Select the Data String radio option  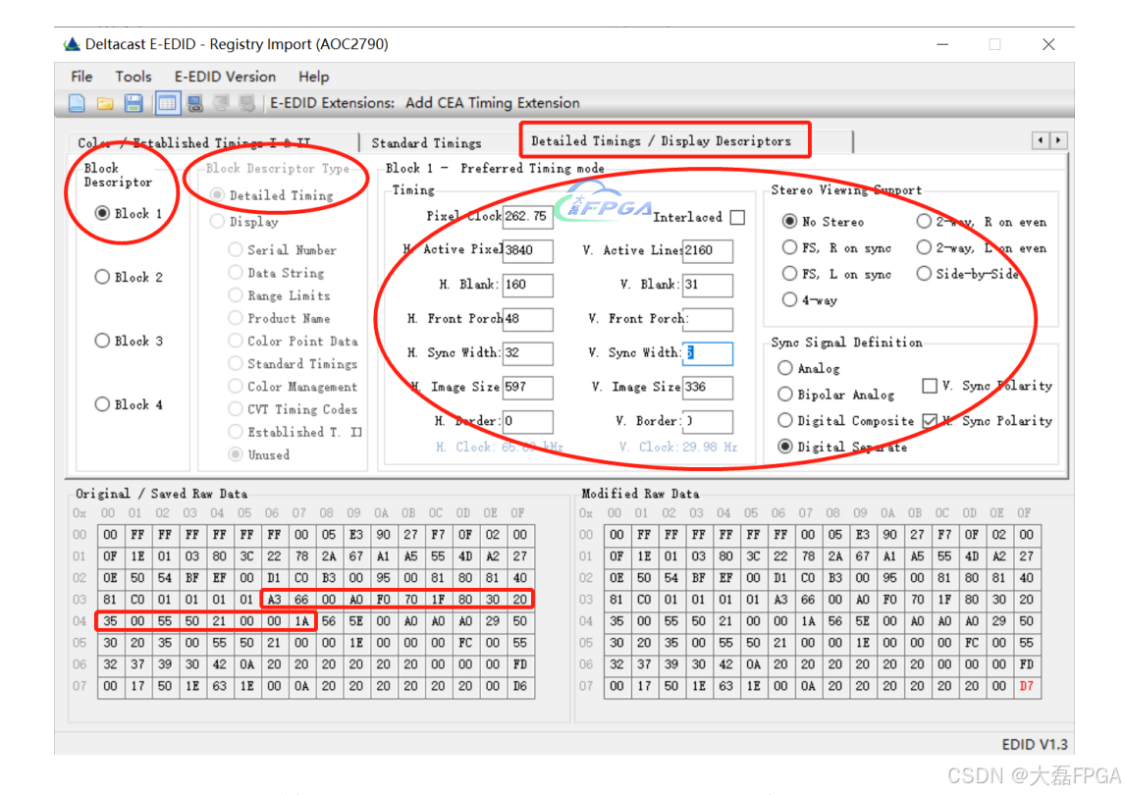[236, 273]
